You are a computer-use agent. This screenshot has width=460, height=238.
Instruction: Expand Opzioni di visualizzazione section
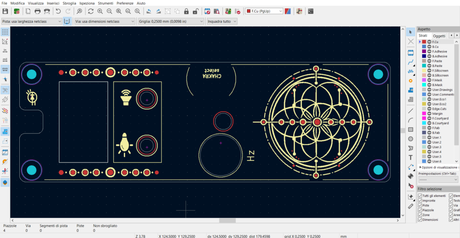(x=439, y=167)
